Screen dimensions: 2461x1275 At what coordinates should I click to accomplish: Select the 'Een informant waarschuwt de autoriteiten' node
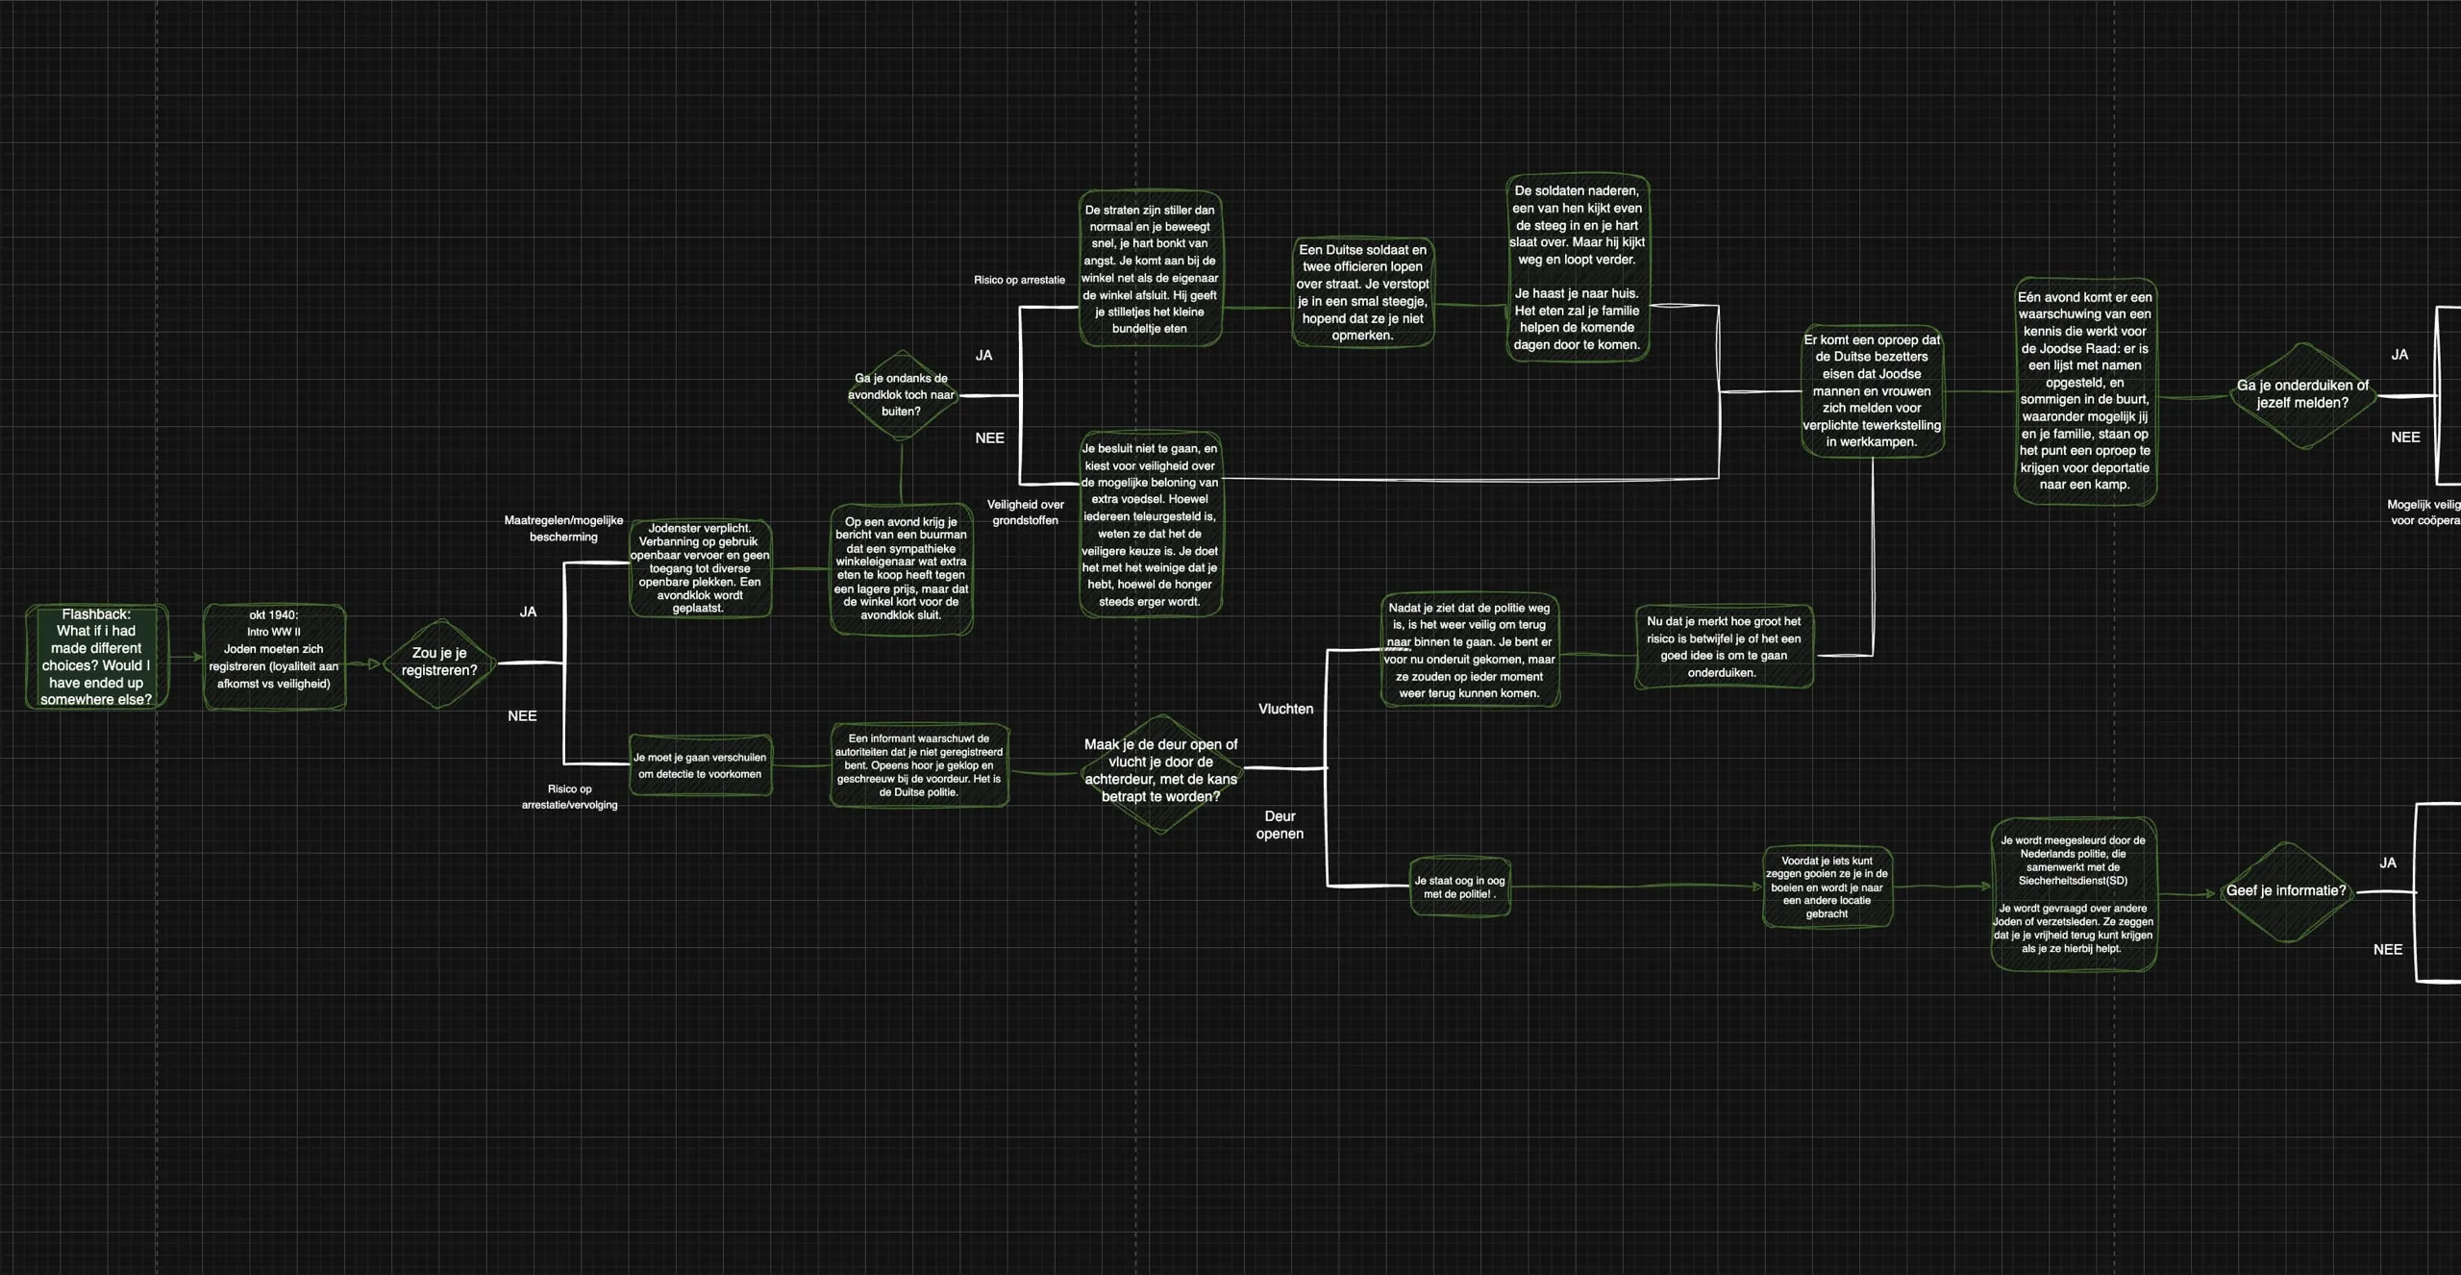tap(918, 765)
